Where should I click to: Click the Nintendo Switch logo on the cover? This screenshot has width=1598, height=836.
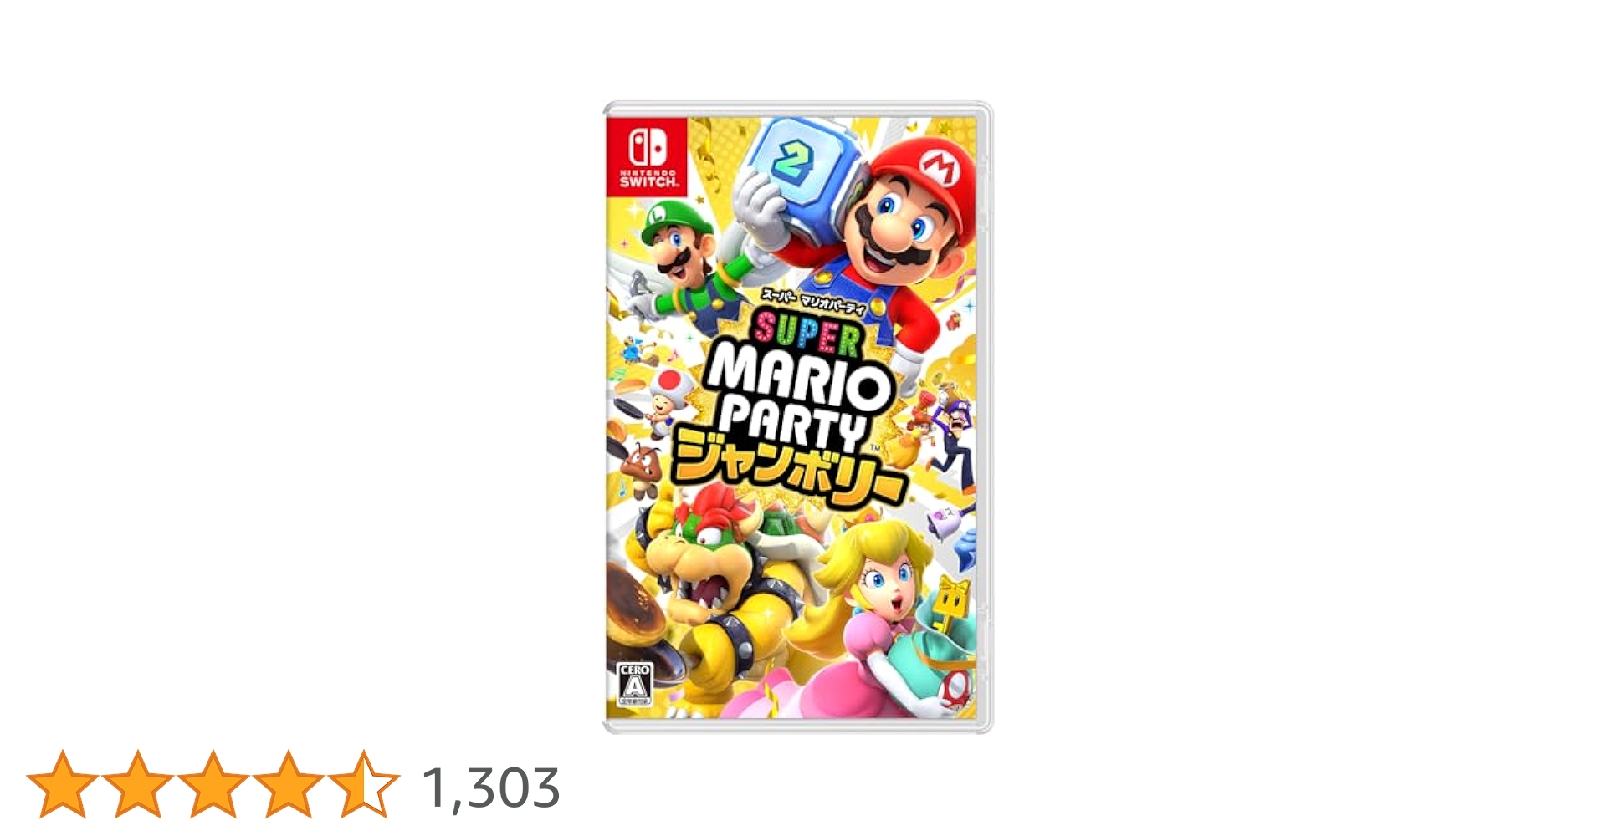click(647, 157)
